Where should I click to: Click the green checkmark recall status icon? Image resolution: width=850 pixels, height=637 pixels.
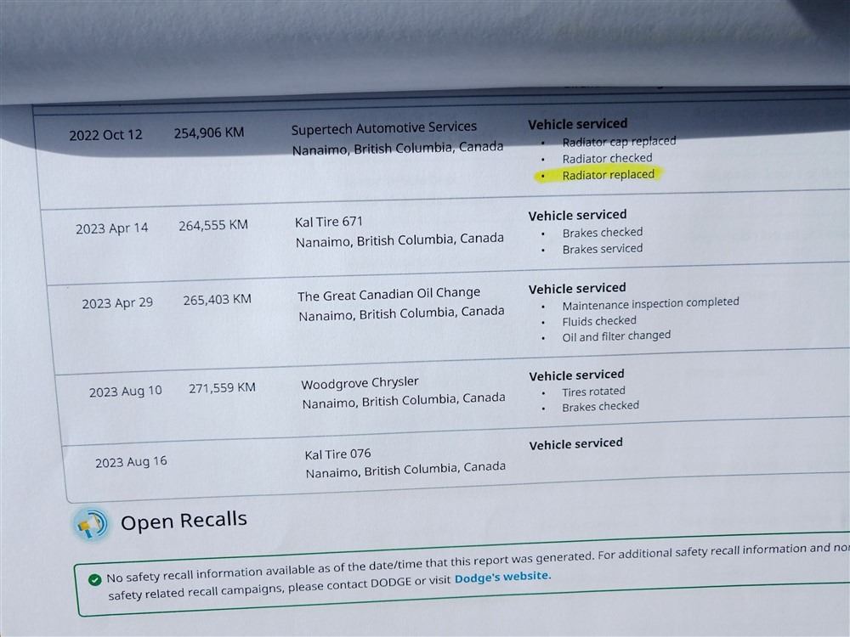tap(95, 578)
